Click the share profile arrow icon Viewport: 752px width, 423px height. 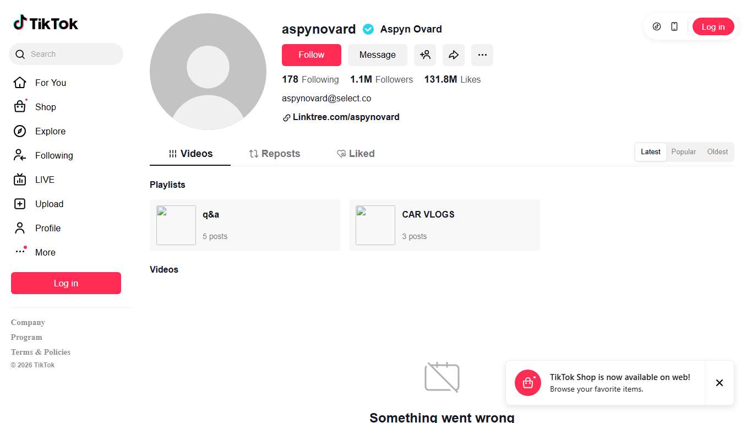click(x=454, y=55)
